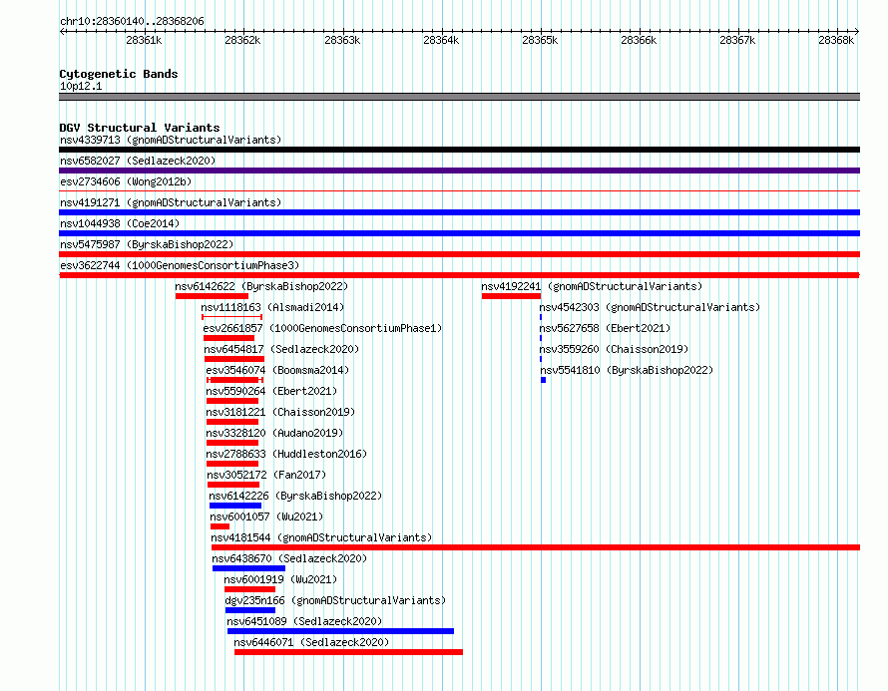Click the 28361k ruler tick label
Viewport: 888px width, 691px height.
[x=144, y=40]
